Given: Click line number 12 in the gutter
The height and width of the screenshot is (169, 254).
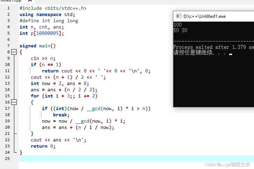Looking at the screenshot, I should pos(7,77).
